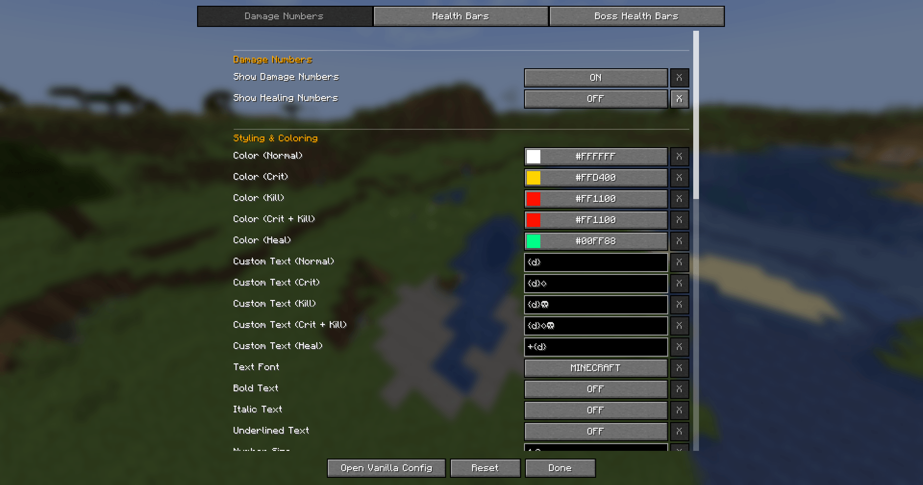This screenshot has width=923, height=485.
Task: Click the X reset icon for Color (Crit + Kill)
Action: click(x=679, y=220)
